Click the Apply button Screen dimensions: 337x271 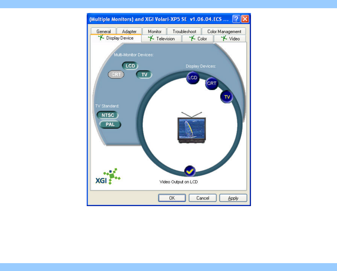[x=233, y=198]
